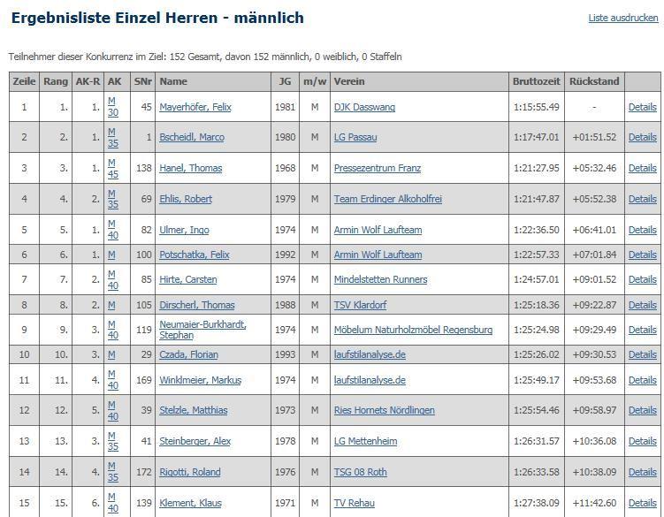Open Mayerhöfer, Felix participant link
This screenshot has width=664, height=517.
tap(195, 107)
